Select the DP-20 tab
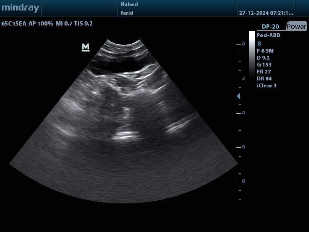The height and width of the screenshot is (232, 309). pyautogui.click(x=270, y=27)
